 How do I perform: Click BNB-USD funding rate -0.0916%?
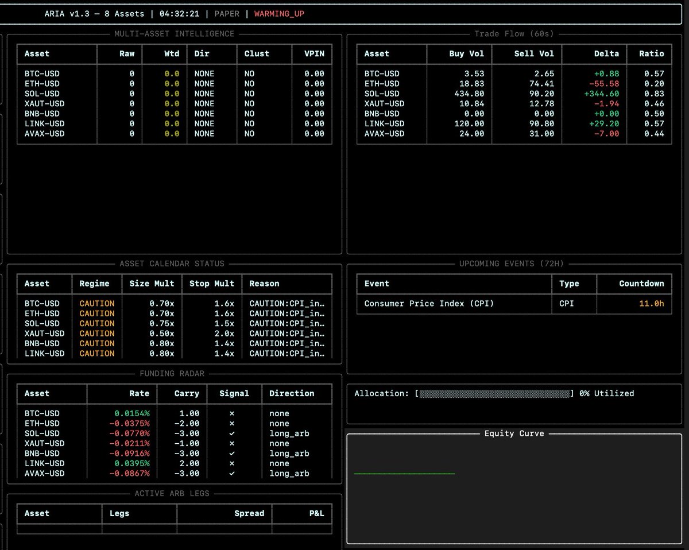[129, 453]
